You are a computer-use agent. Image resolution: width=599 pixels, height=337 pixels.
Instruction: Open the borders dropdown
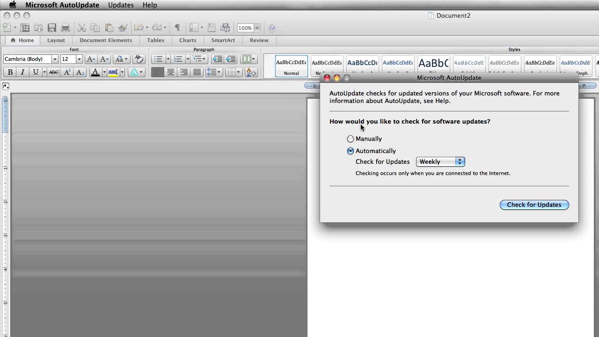[x=234, y=72]
